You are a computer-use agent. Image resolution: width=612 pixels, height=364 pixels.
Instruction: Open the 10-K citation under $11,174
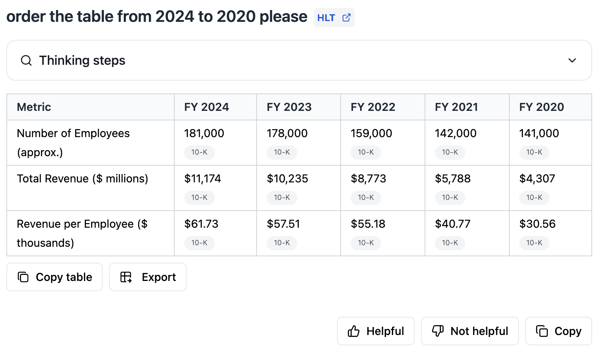click(x=199, y=197)
